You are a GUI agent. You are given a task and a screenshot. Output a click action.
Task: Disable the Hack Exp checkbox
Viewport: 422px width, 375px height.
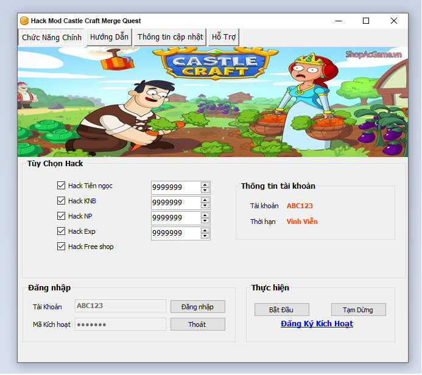61,231
